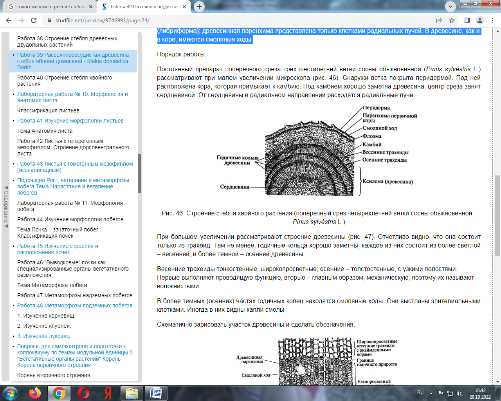Open 'Работа 41 Изучение морфологии листьев' link

point(70,121)
